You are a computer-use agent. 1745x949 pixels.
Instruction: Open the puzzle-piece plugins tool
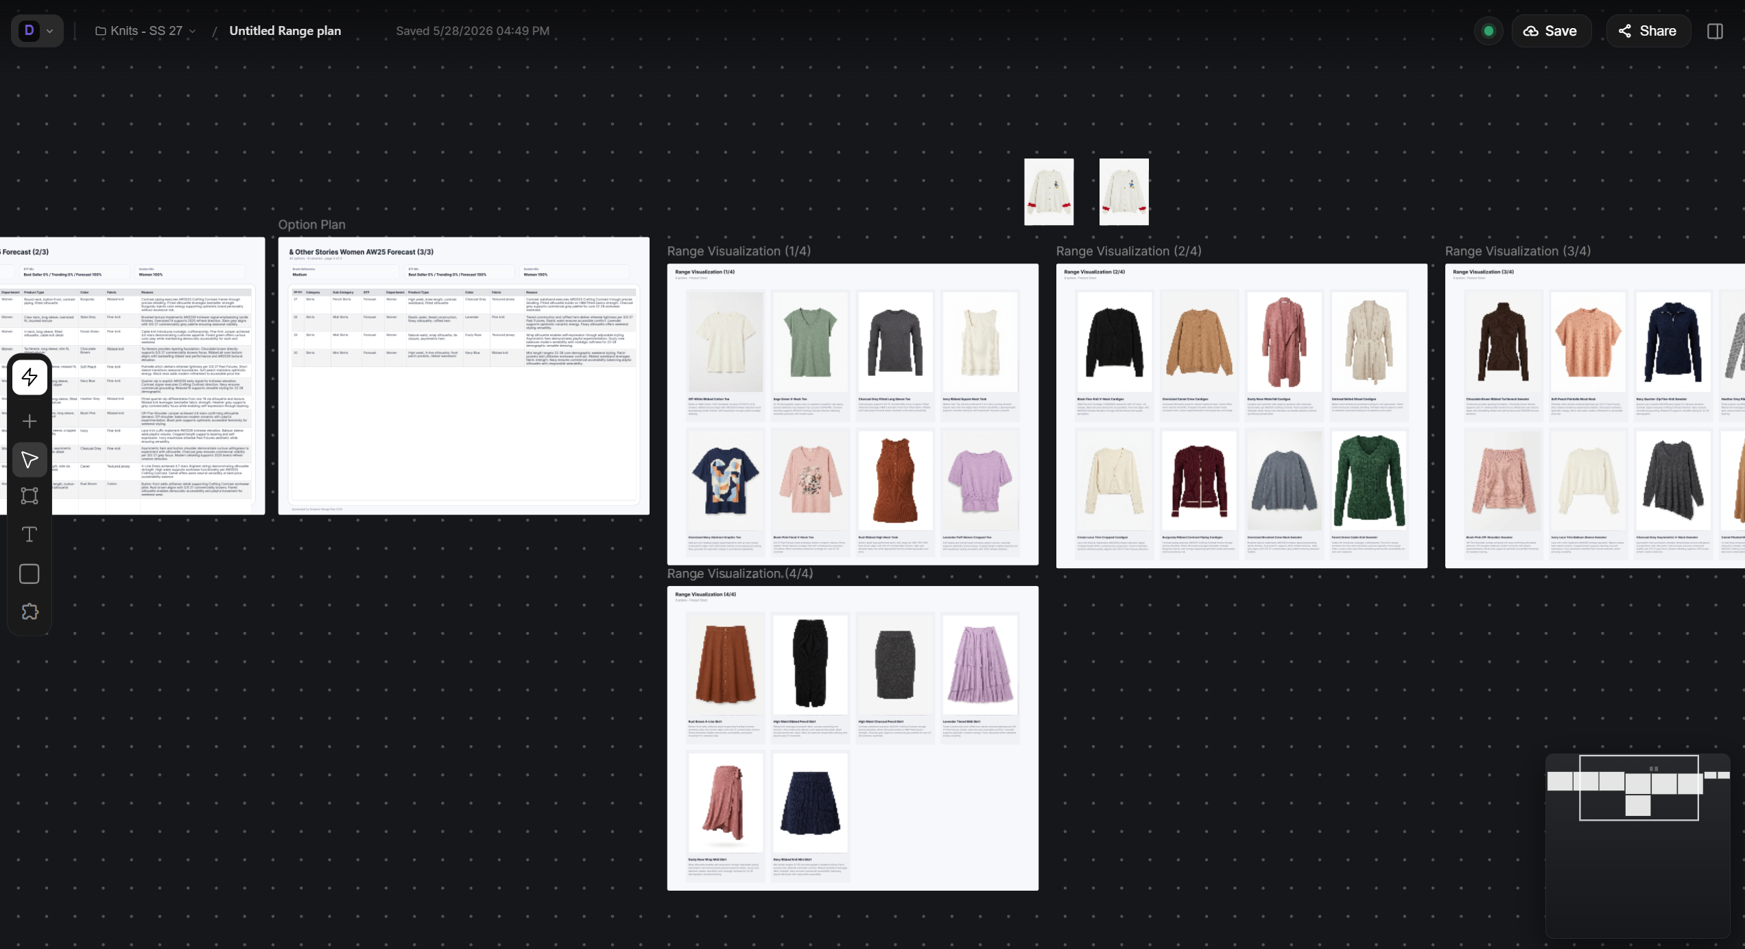point(29,611)
